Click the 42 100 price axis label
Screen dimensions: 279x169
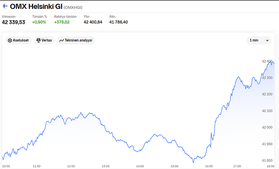[x=267, y=111]
